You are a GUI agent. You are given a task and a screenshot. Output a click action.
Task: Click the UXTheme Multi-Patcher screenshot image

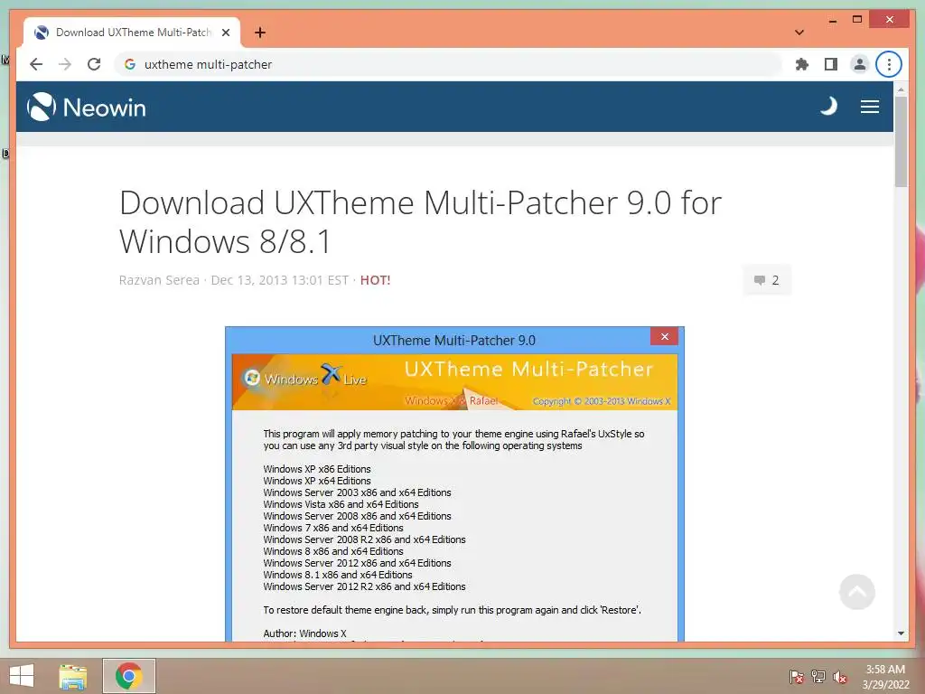[x=455, y=484]
